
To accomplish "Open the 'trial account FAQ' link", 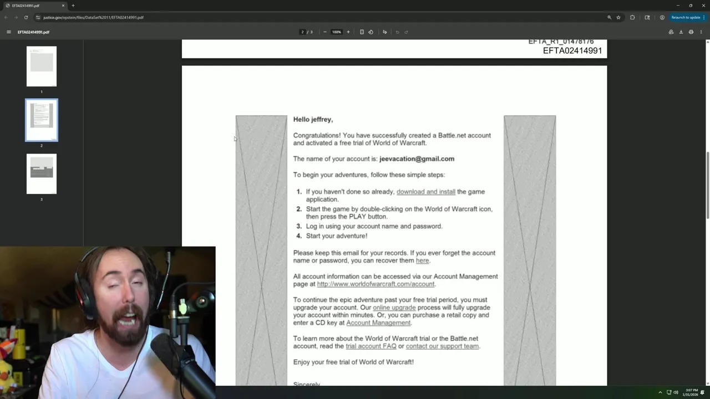I will [371, 346].
